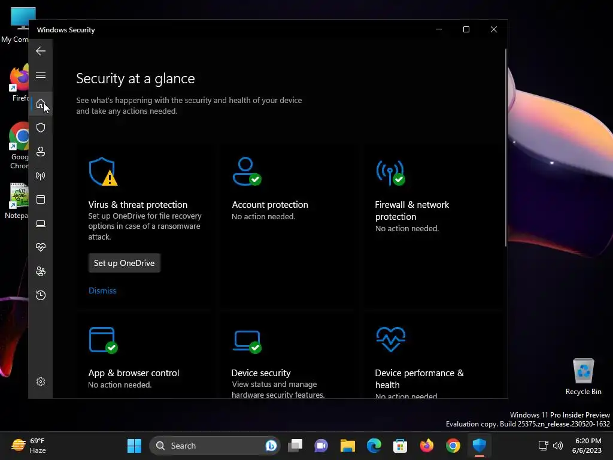The width and height of the screenshot is (613, 460).
Task: Open Device security heading
Action: [261, 373]
